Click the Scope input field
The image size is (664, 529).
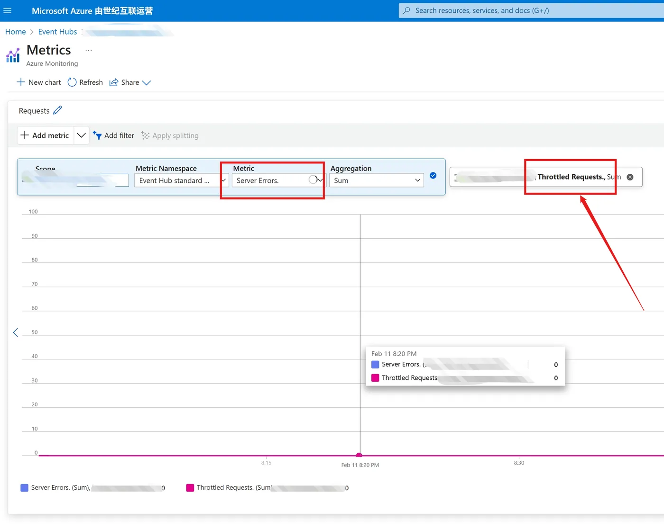pos(75,180)
